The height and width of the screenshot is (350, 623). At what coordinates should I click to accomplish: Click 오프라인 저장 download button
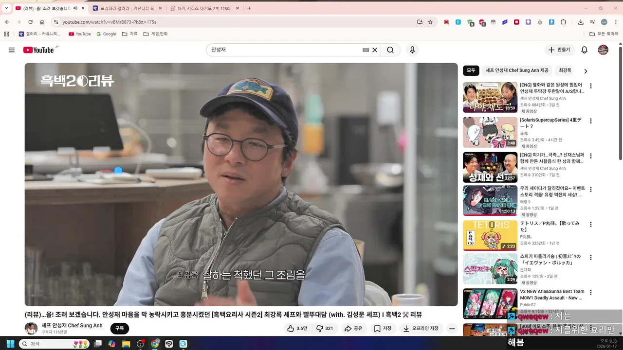coord(421,329)
